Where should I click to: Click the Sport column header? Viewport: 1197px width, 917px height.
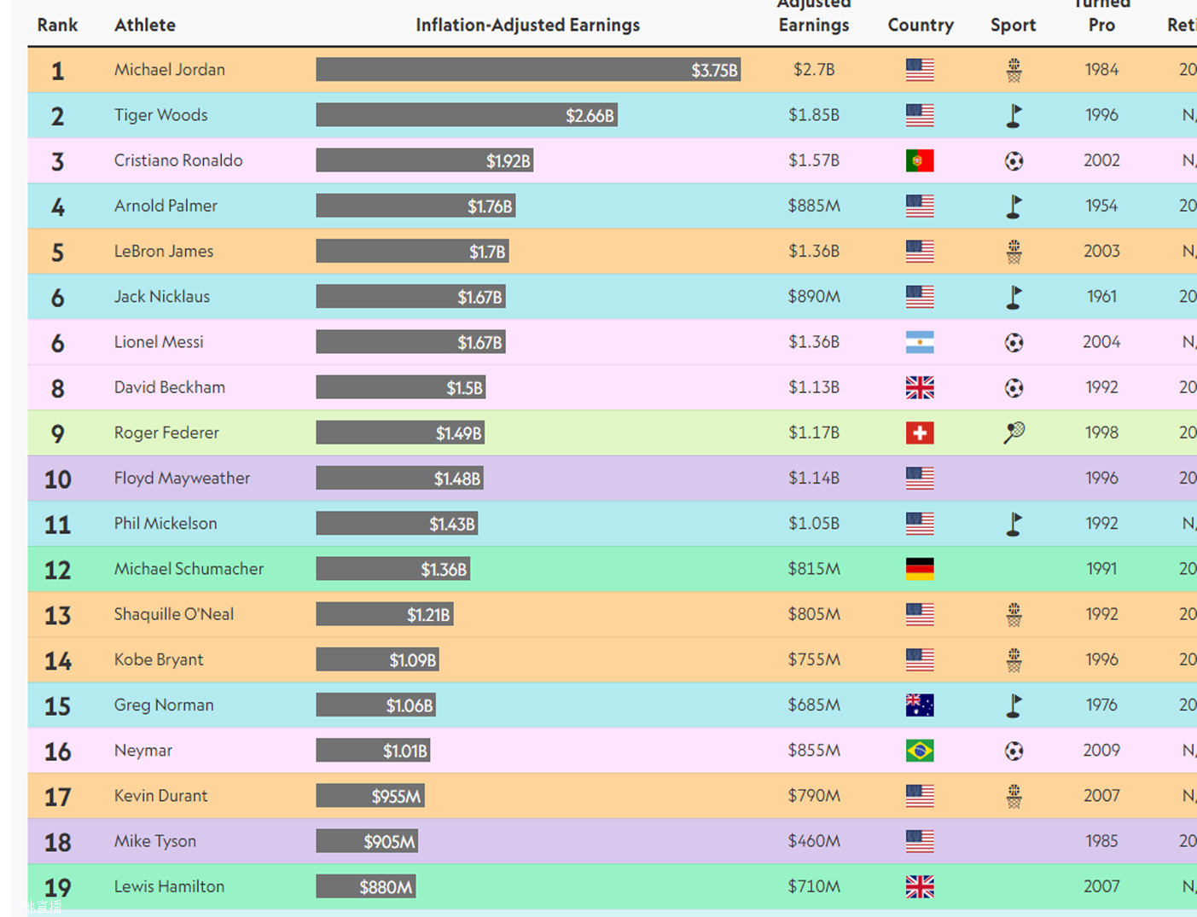[x=1014, y=25]
